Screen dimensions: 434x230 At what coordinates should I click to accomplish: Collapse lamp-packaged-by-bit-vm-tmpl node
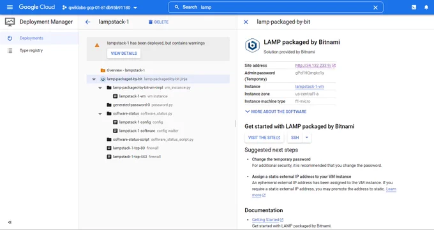(100, 88)
